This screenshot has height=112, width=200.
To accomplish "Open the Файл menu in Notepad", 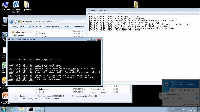I will pyautogui.click(x=90, y=14).
